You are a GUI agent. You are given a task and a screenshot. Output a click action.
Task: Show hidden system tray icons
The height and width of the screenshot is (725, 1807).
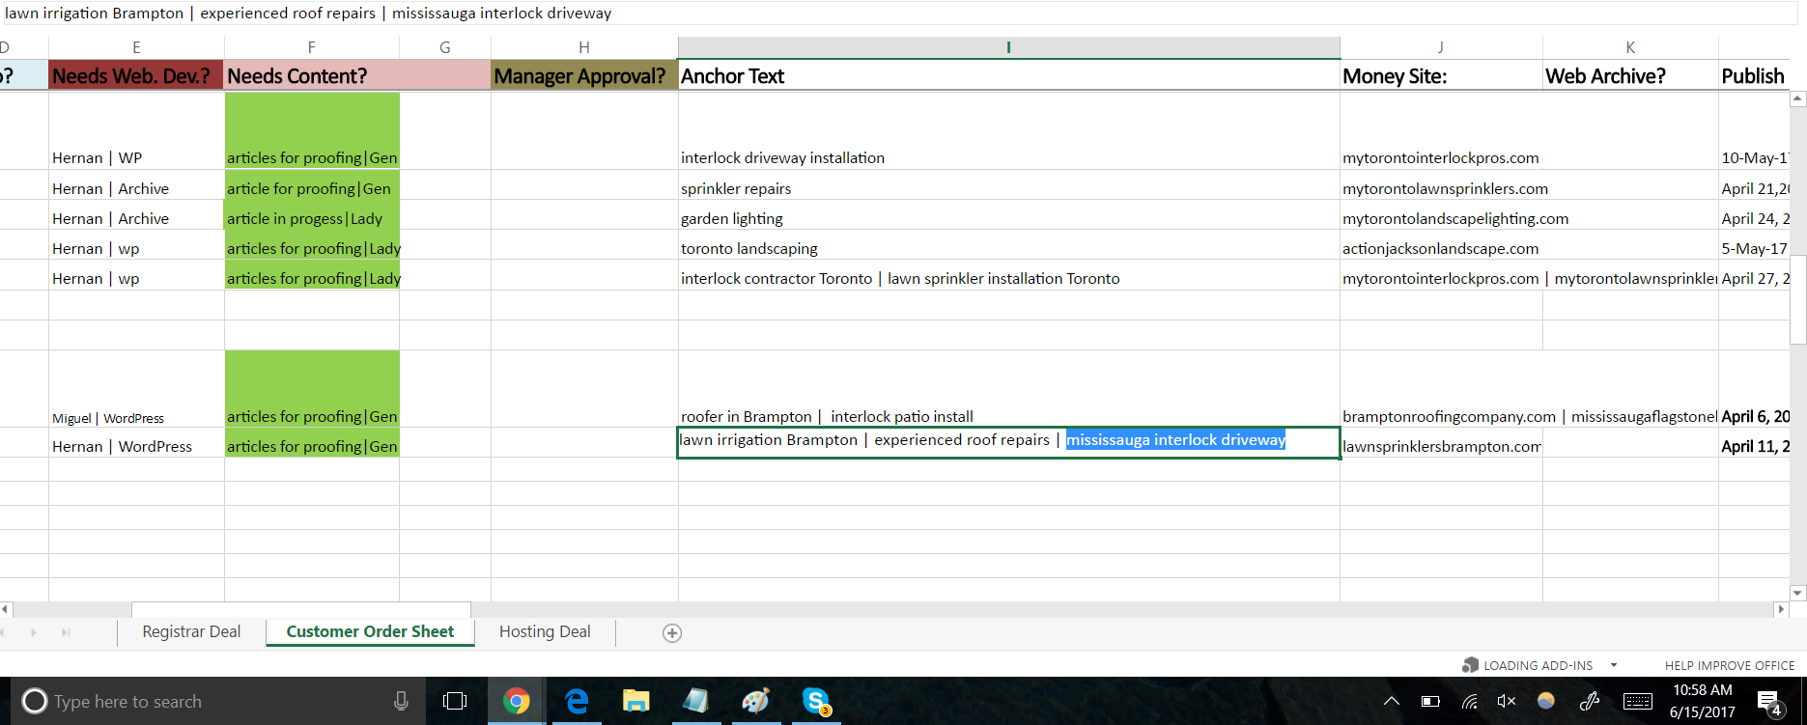(1391, 702)
